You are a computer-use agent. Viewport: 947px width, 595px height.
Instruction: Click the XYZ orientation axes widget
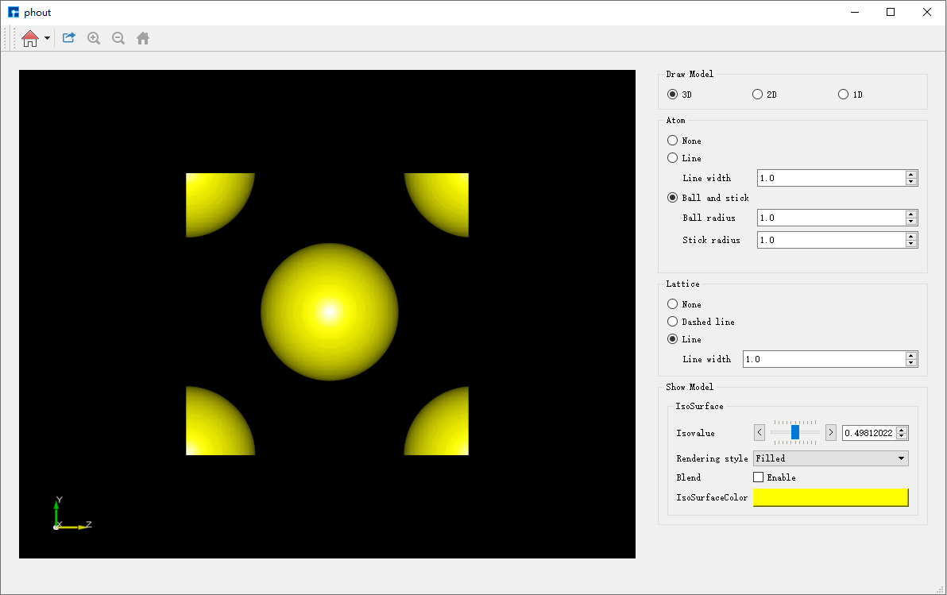(x=68, y=516)
